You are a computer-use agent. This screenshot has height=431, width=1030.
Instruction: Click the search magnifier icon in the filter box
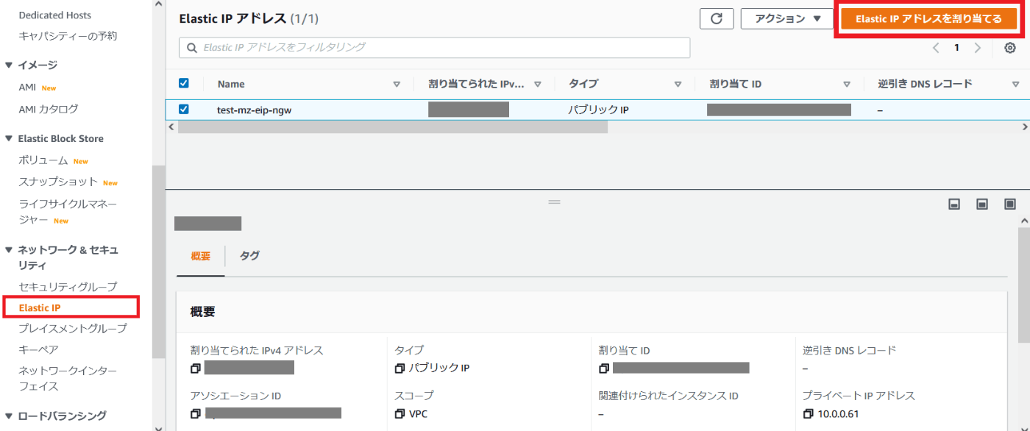(192, 48)
